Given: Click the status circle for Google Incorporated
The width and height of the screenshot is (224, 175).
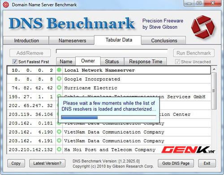Looking at the screenshot, I should [59, 79].
